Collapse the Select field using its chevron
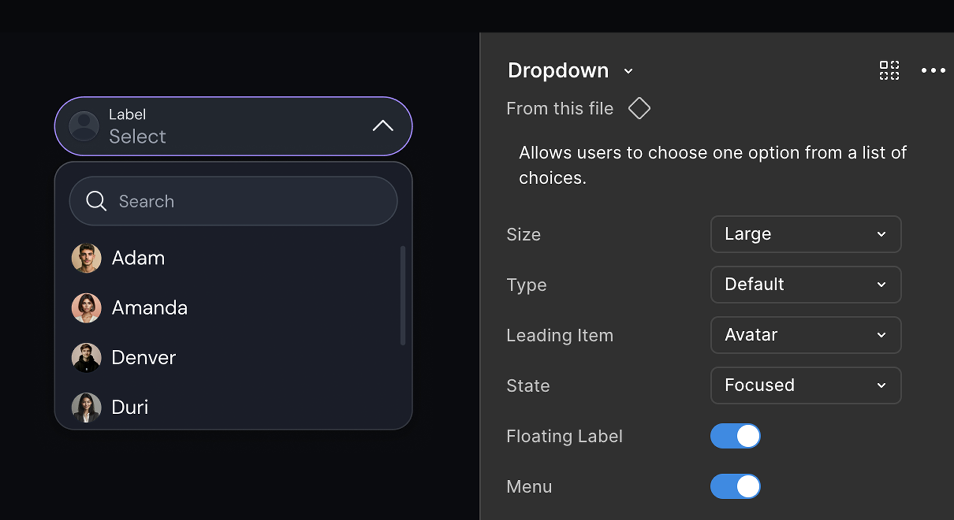This screenshot has height=520, width=954. point(383,126)
